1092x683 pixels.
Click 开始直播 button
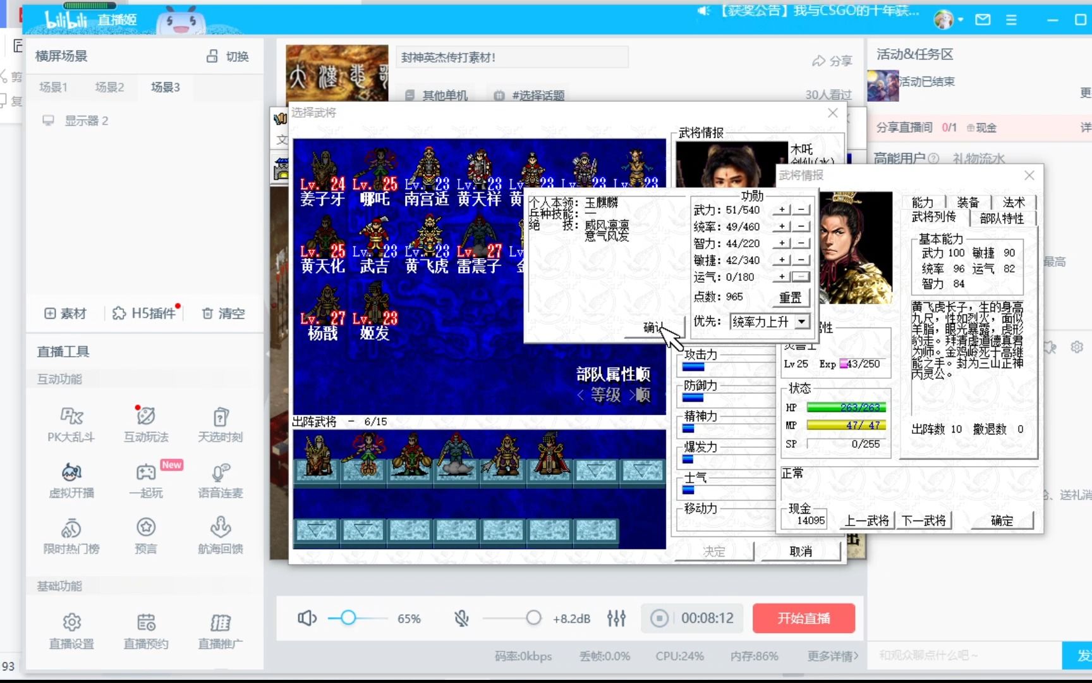click(x=803, y=618)
